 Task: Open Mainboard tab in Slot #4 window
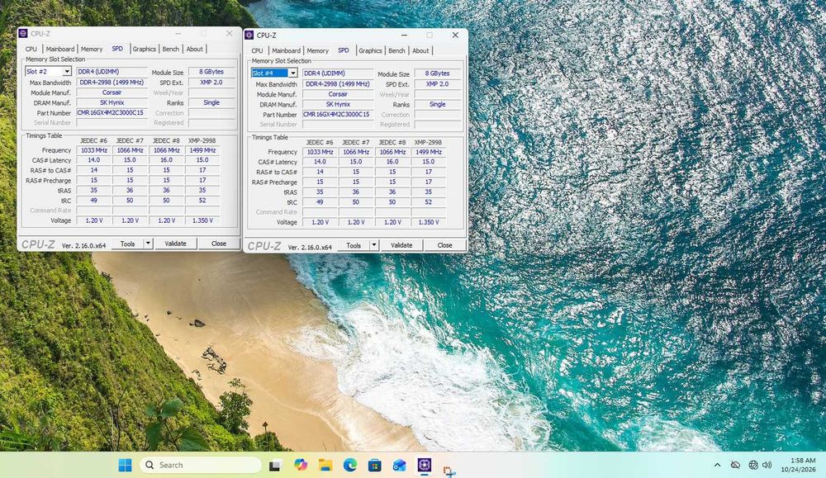tap(286, 50)
